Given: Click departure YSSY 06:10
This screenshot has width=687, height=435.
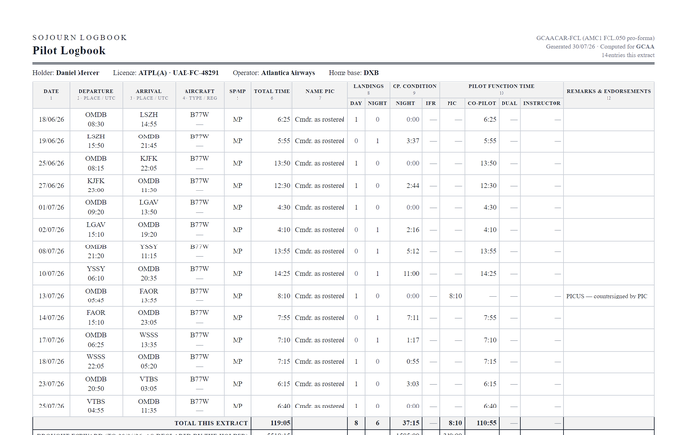Looking at the screenshot, I should [96, 273].
